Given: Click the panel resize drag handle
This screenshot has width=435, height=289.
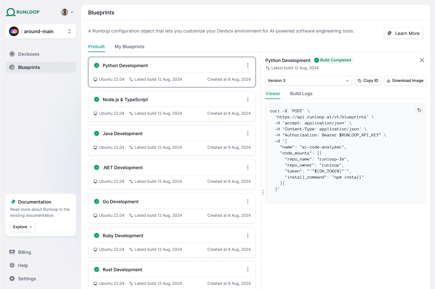Looking at the screenshot, I should point(263,192).
